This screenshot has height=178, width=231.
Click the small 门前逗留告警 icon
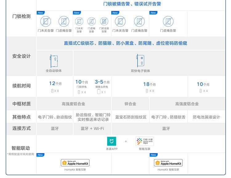(x=104, y=21)
